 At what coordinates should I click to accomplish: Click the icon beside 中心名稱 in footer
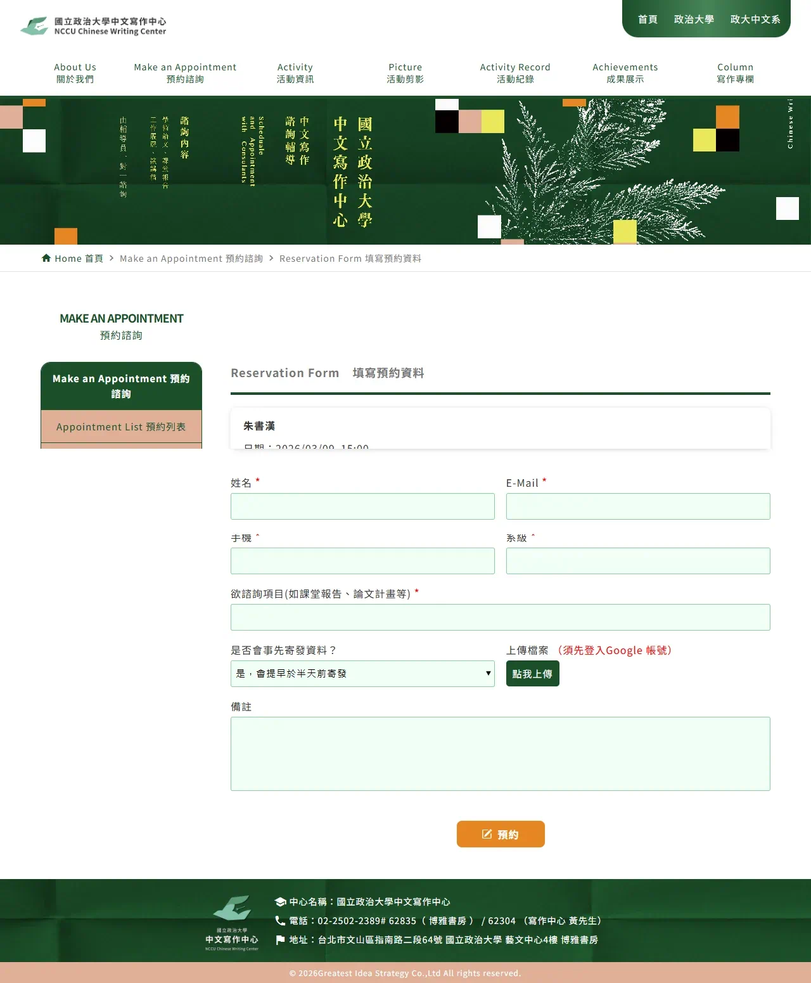(279, 901)
